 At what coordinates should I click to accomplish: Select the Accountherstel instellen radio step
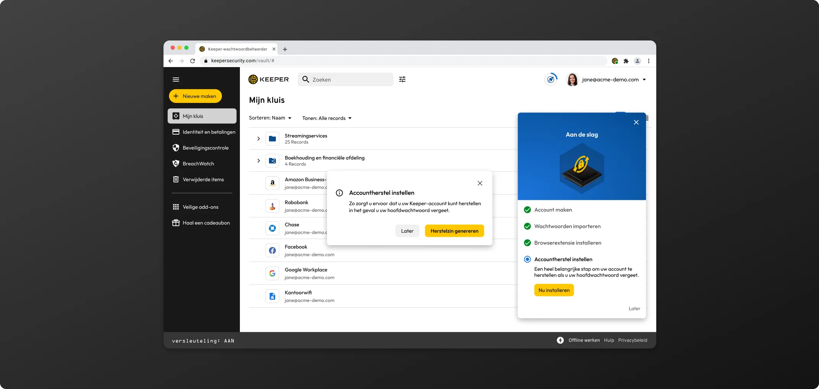coord(528,259)
